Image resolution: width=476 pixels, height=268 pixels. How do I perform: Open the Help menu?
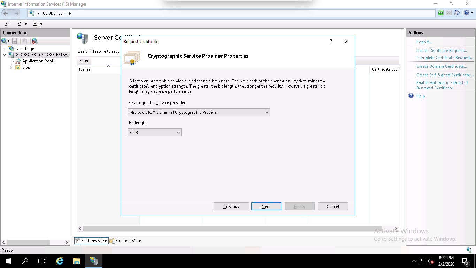coord(38,24)
